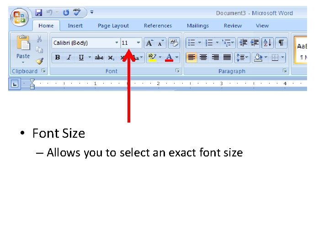Expand the font size dropdown arrow

138,43
